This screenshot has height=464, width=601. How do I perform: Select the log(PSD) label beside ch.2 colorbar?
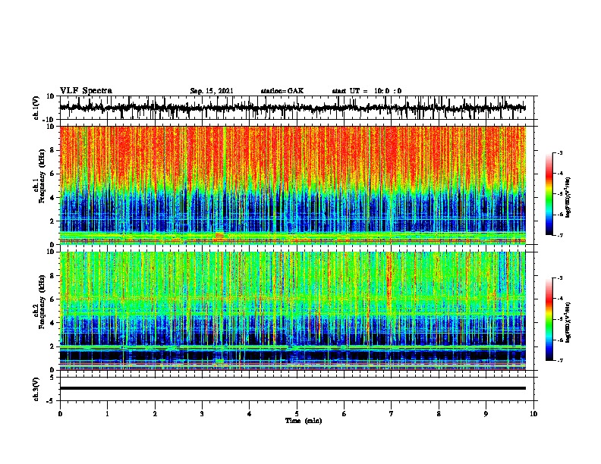(x=568, y=322)
